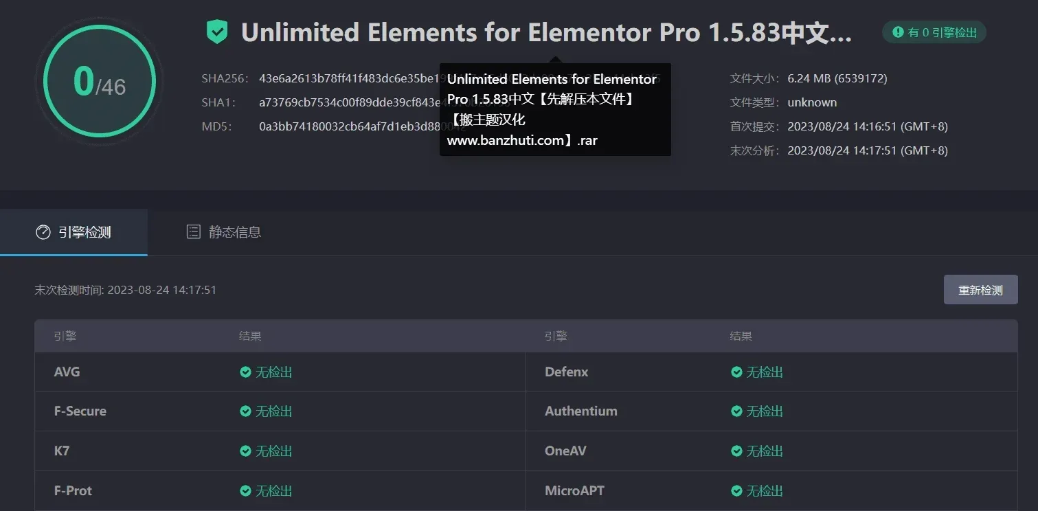The height and width of the screenshot is (511, 1038).
Task: Click the 无检出 result for Authentium
Action: [x=765, y=411]
